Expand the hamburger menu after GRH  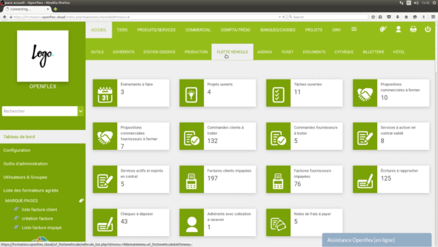coord(354,29)
